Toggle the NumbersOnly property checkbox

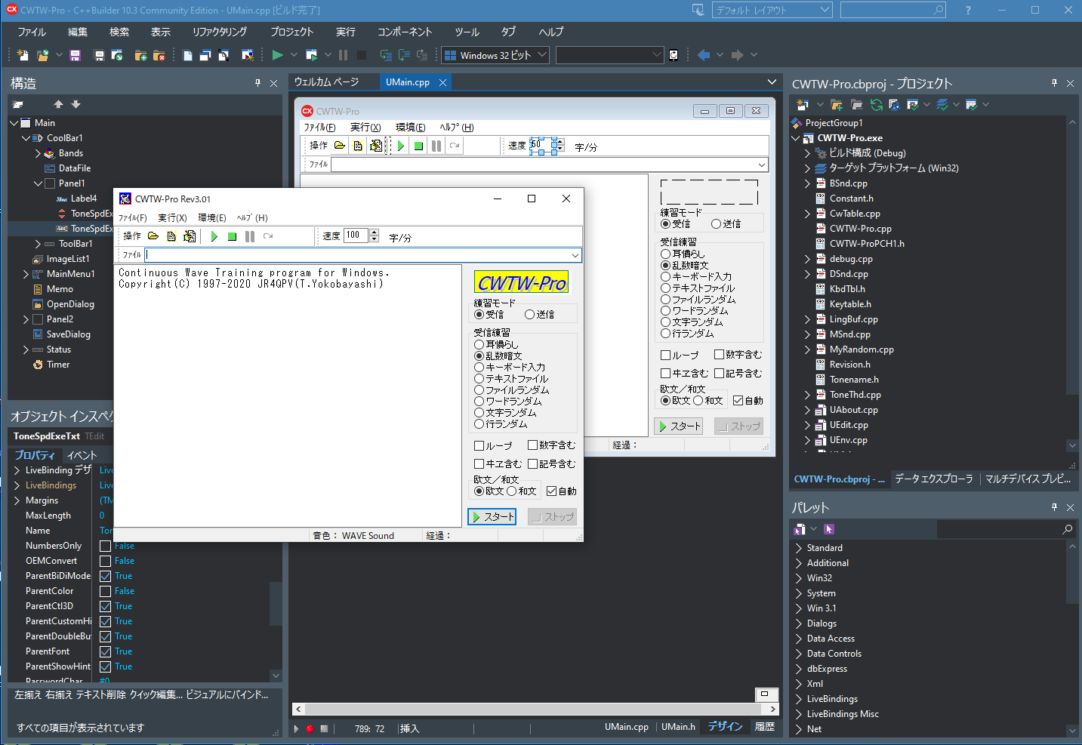[106, 546]
